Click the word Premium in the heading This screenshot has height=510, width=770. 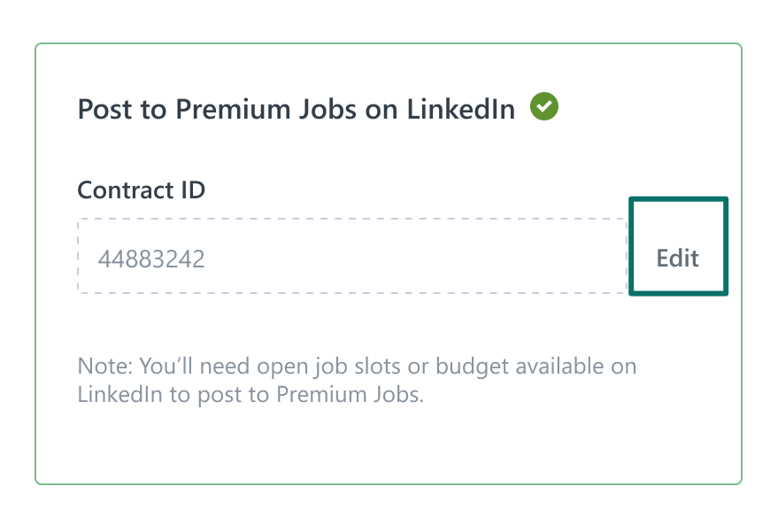233,109
